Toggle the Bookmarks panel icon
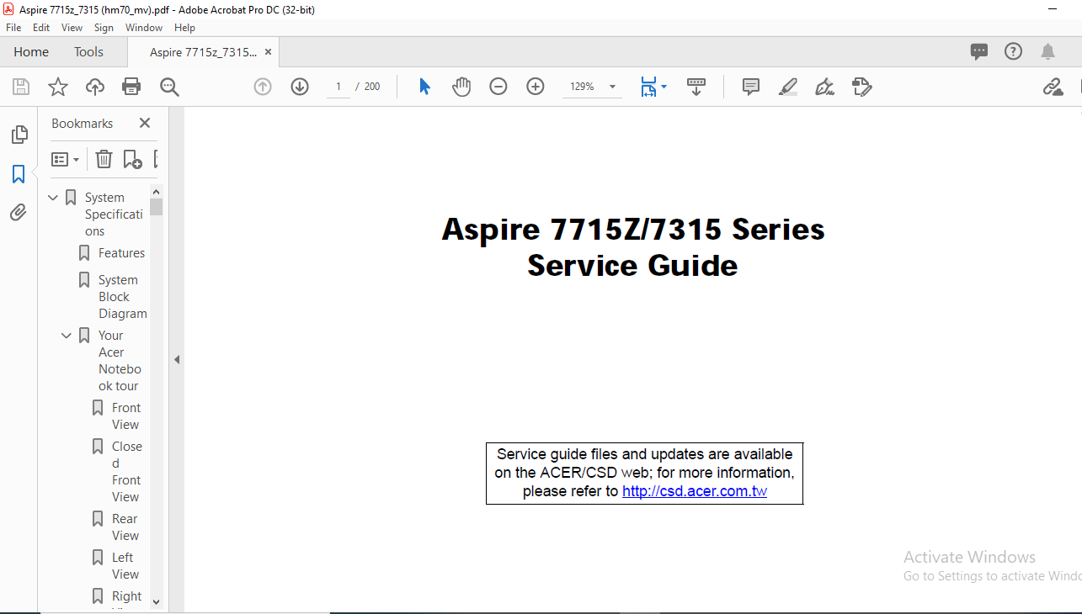The height and width of the screenshot is (614, 1082). [19, 174]
